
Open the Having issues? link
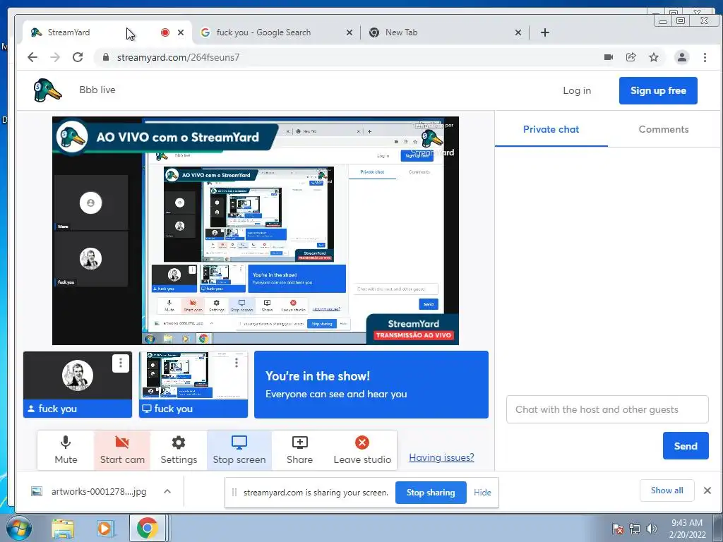click(x=441, y=457)
